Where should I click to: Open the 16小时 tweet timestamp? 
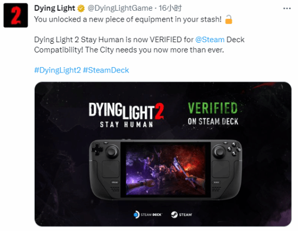170,8
